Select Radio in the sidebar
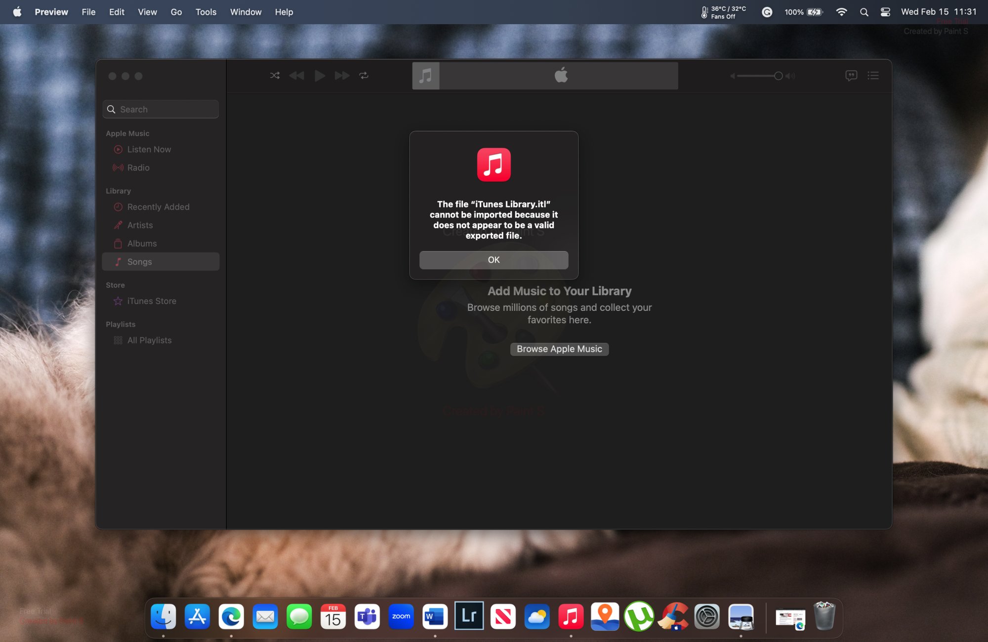Viewport: 988px width, 642px height. 138,168
